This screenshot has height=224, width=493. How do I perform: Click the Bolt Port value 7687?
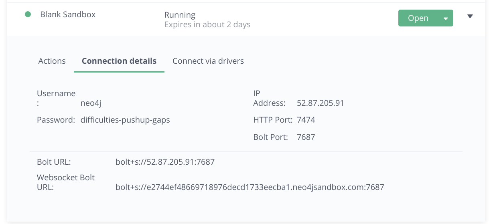(x=306, y=137)
